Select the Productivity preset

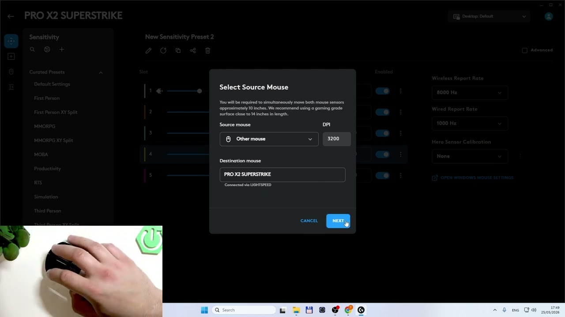click(x=47, y=169)
